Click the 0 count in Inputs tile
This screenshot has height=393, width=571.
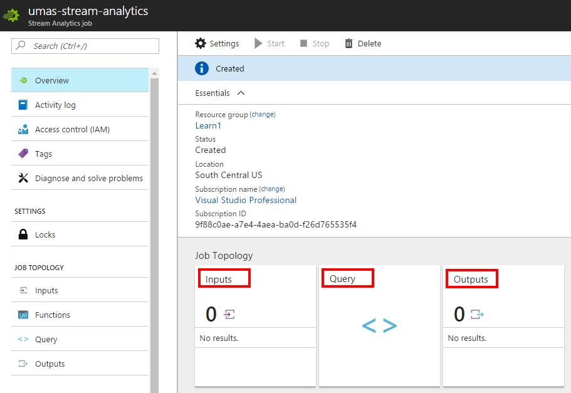pos(211,314)
